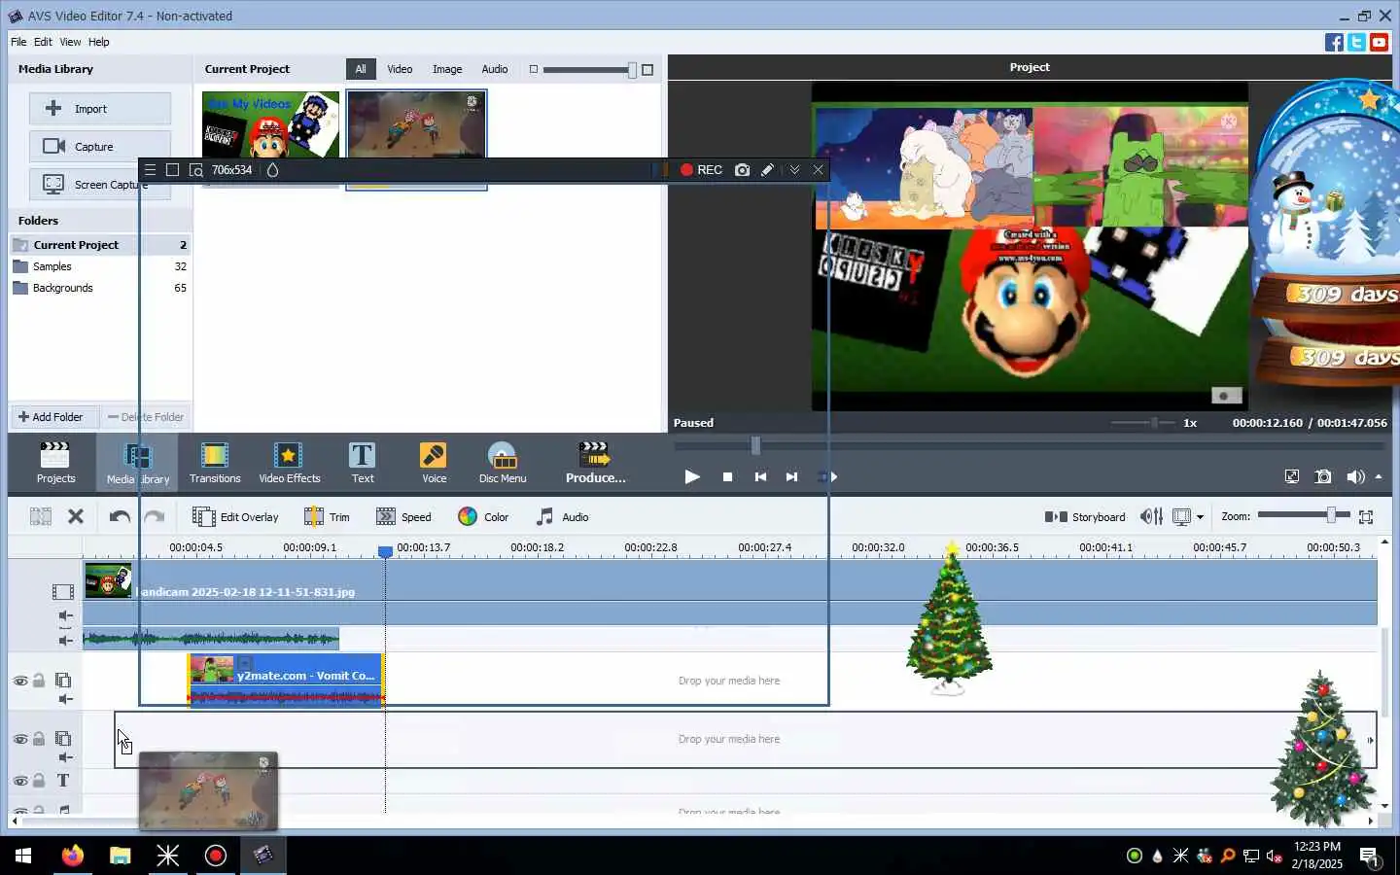Viewport: 1400px width, 875px height.
Task: Open the timeline Audio tool
Action: (x=562, y=517)
